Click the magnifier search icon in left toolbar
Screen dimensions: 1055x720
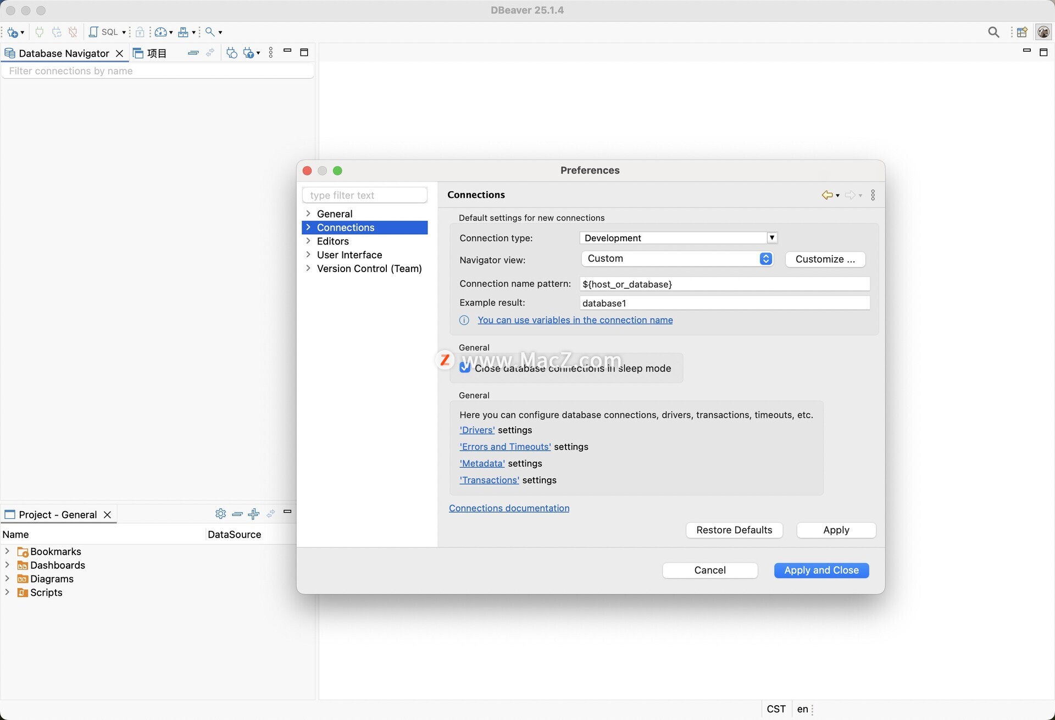click(210, 32)
